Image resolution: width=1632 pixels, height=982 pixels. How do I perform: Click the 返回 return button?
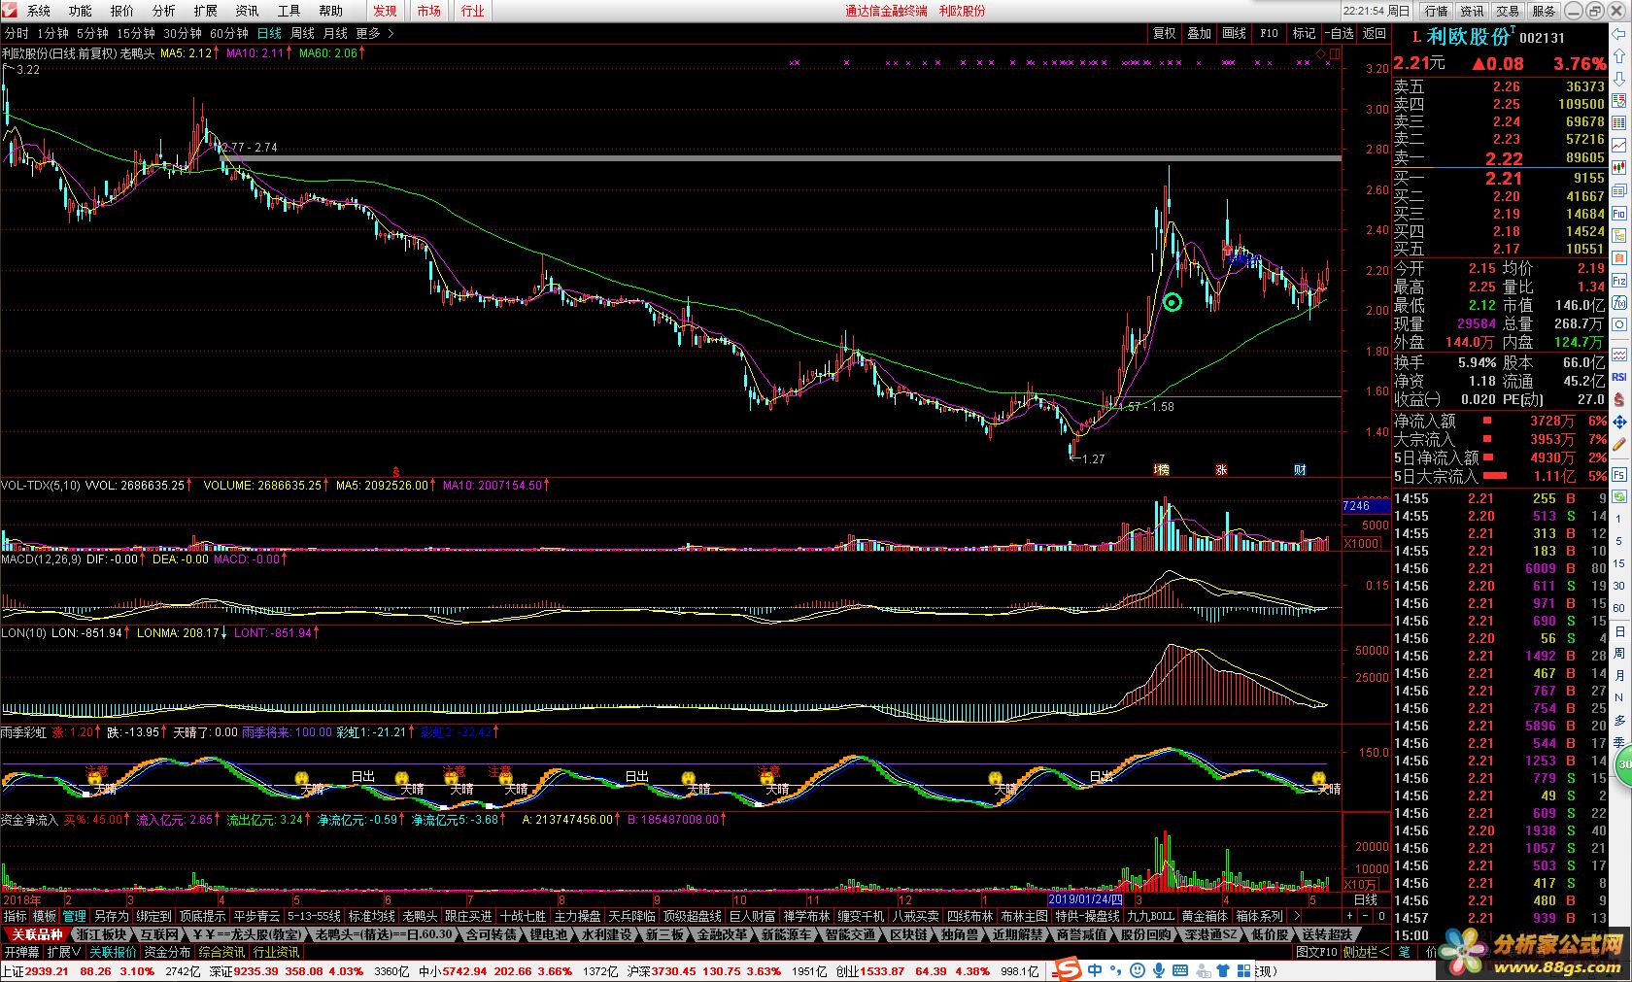click(1375, 33)
